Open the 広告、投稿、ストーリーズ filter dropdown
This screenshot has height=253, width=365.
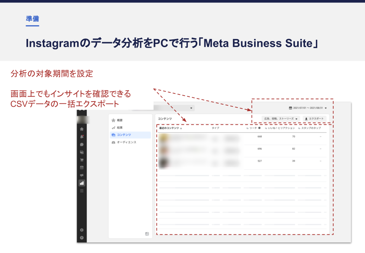click(281, 119)
